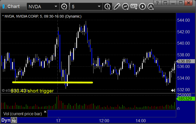Click the help question mark button
The width and height of the screenshot is (196, 124).
tap(157, 3)
